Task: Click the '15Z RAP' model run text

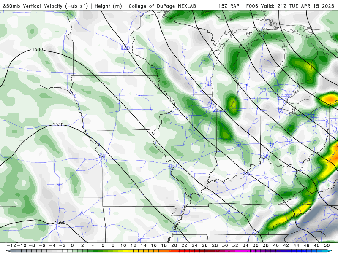Action: [x=229, y=6]
